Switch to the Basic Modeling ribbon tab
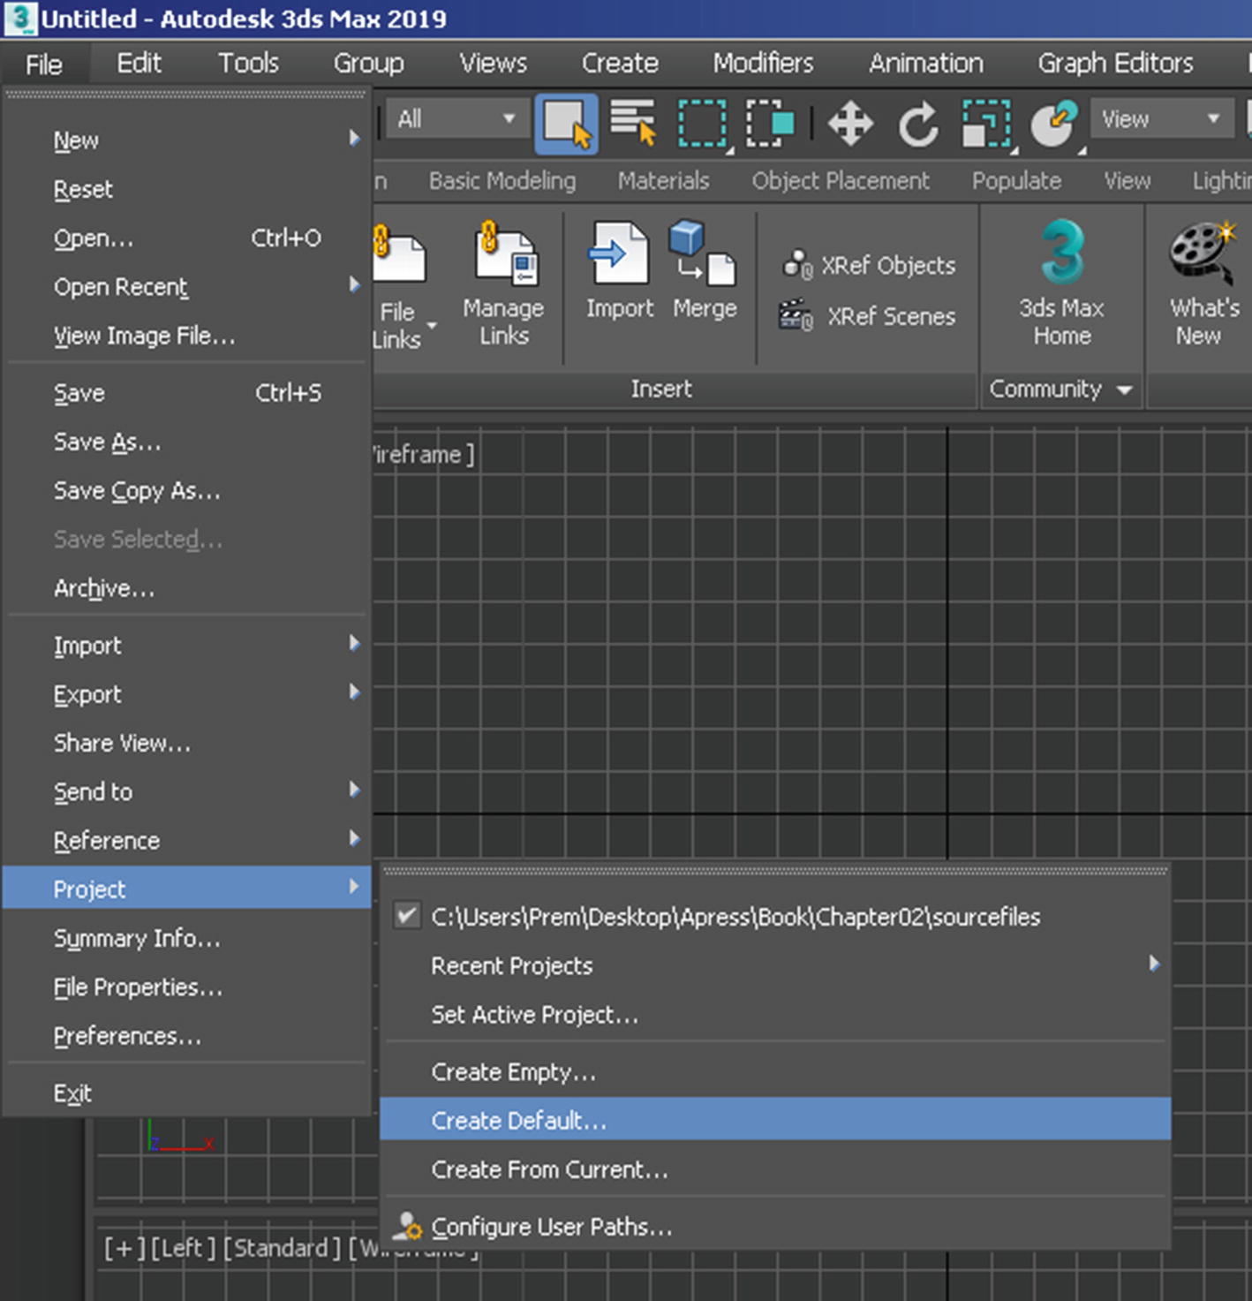 tap(502, 180)
